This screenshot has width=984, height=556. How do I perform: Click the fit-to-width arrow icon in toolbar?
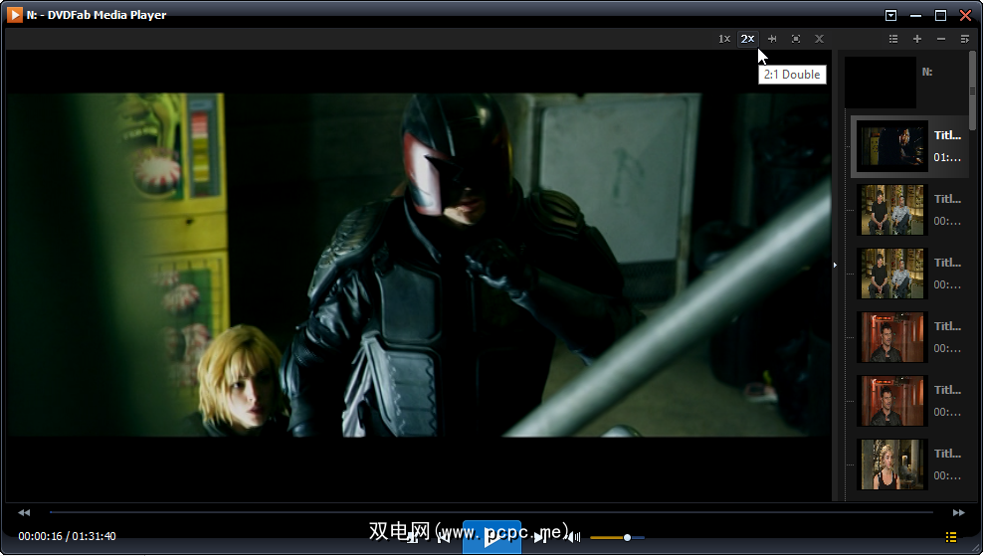coord(772,39)
